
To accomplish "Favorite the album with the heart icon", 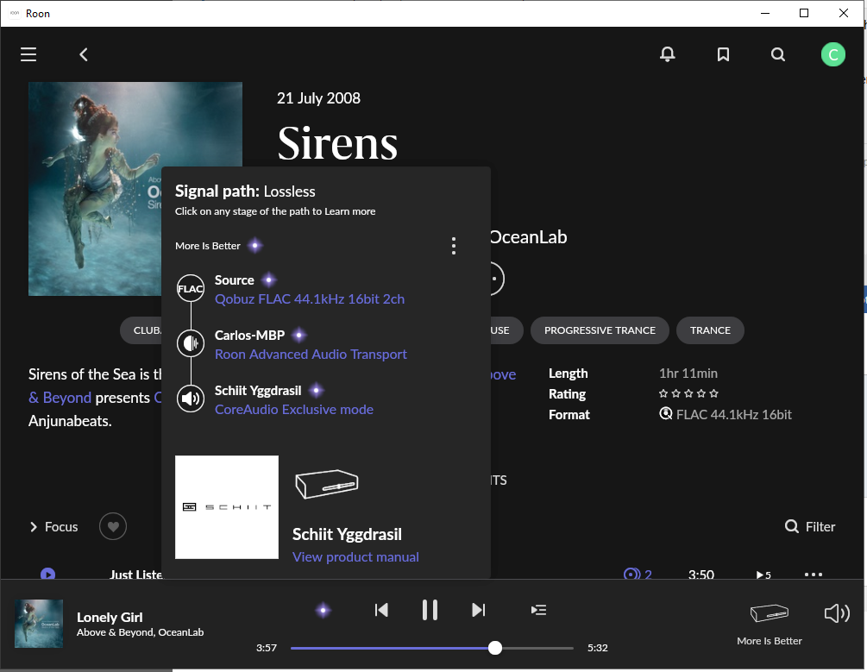I will point(112,526).
